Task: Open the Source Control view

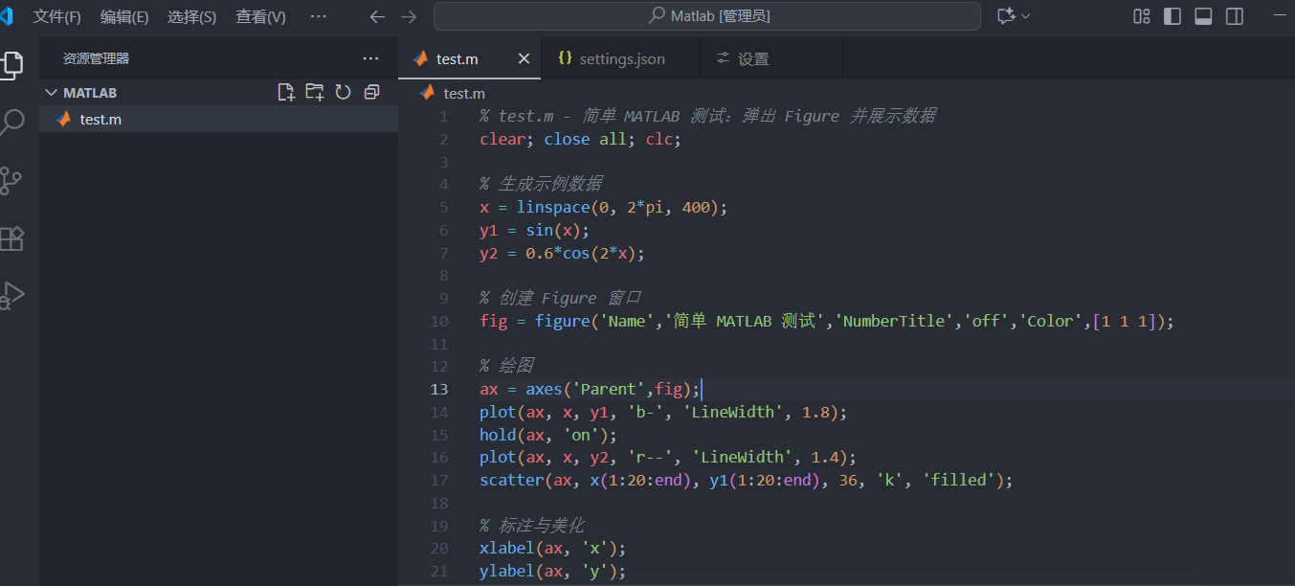Action: [x=11, y=180]
